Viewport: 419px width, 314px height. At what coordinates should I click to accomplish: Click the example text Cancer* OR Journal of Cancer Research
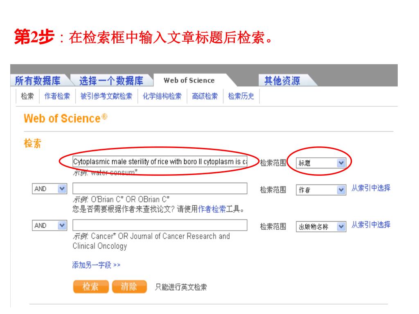point(151,241)
